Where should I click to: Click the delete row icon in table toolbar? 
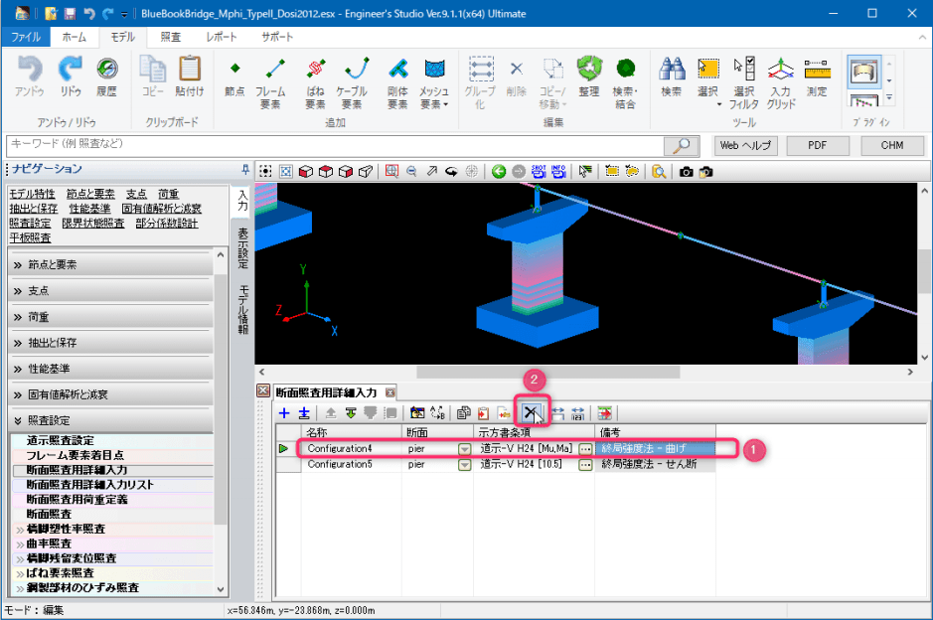(x=532, y=412)
